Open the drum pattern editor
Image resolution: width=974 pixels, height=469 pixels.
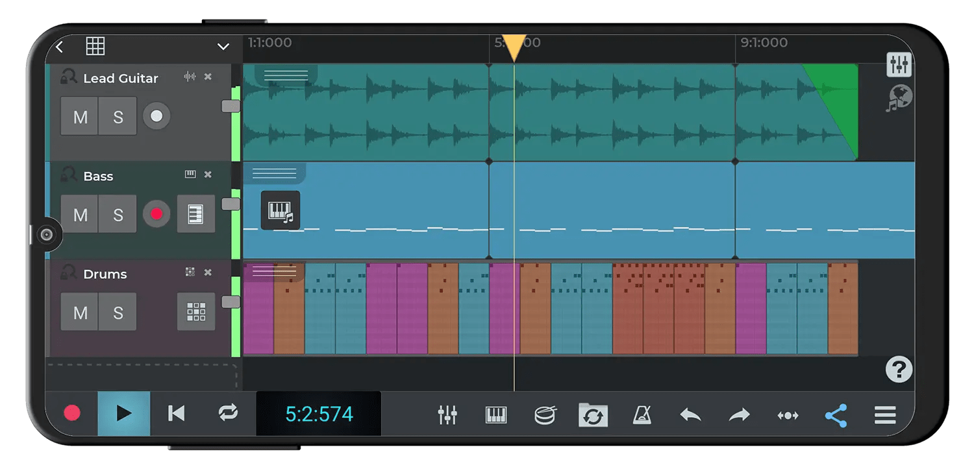[x=545, y=413]
